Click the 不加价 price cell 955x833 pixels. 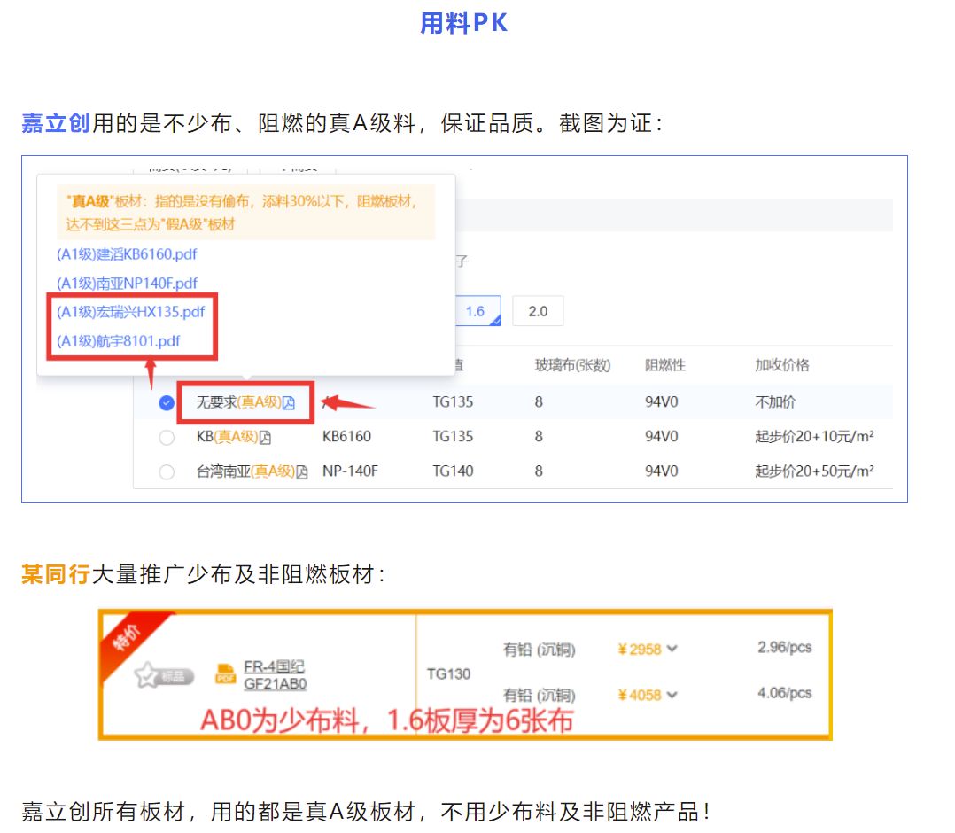pos(775,402)
